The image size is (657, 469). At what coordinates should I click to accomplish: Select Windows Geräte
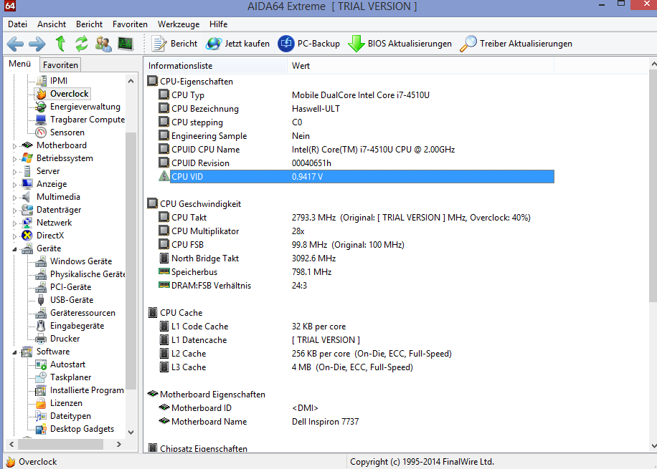click(x=81, y=261)
